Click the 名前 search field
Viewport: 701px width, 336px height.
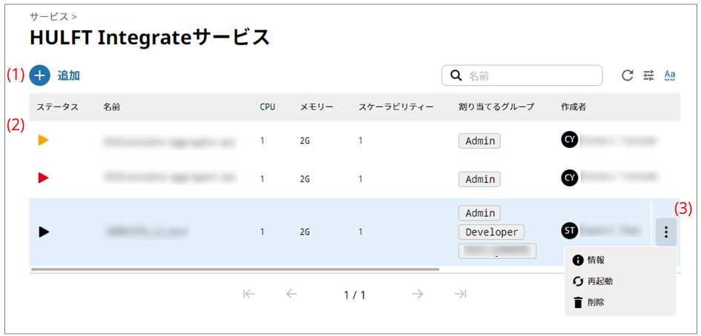(x=530, y=75)
